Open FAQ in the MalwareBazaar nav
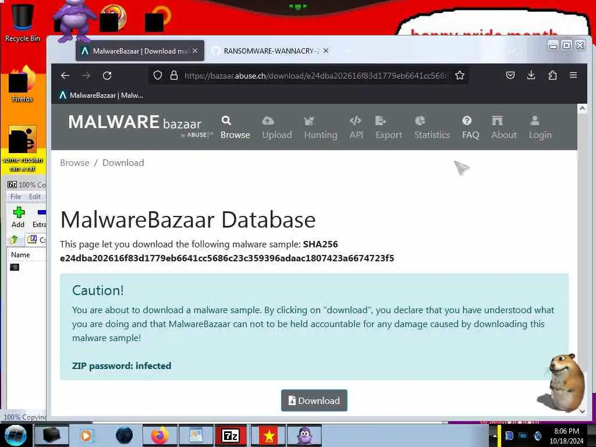Screen dimensions: 596x447 (470, 127)
